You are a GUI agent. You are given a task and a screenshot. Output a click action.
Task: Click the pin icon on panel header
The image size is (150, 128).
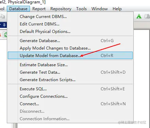click(4, 25)
